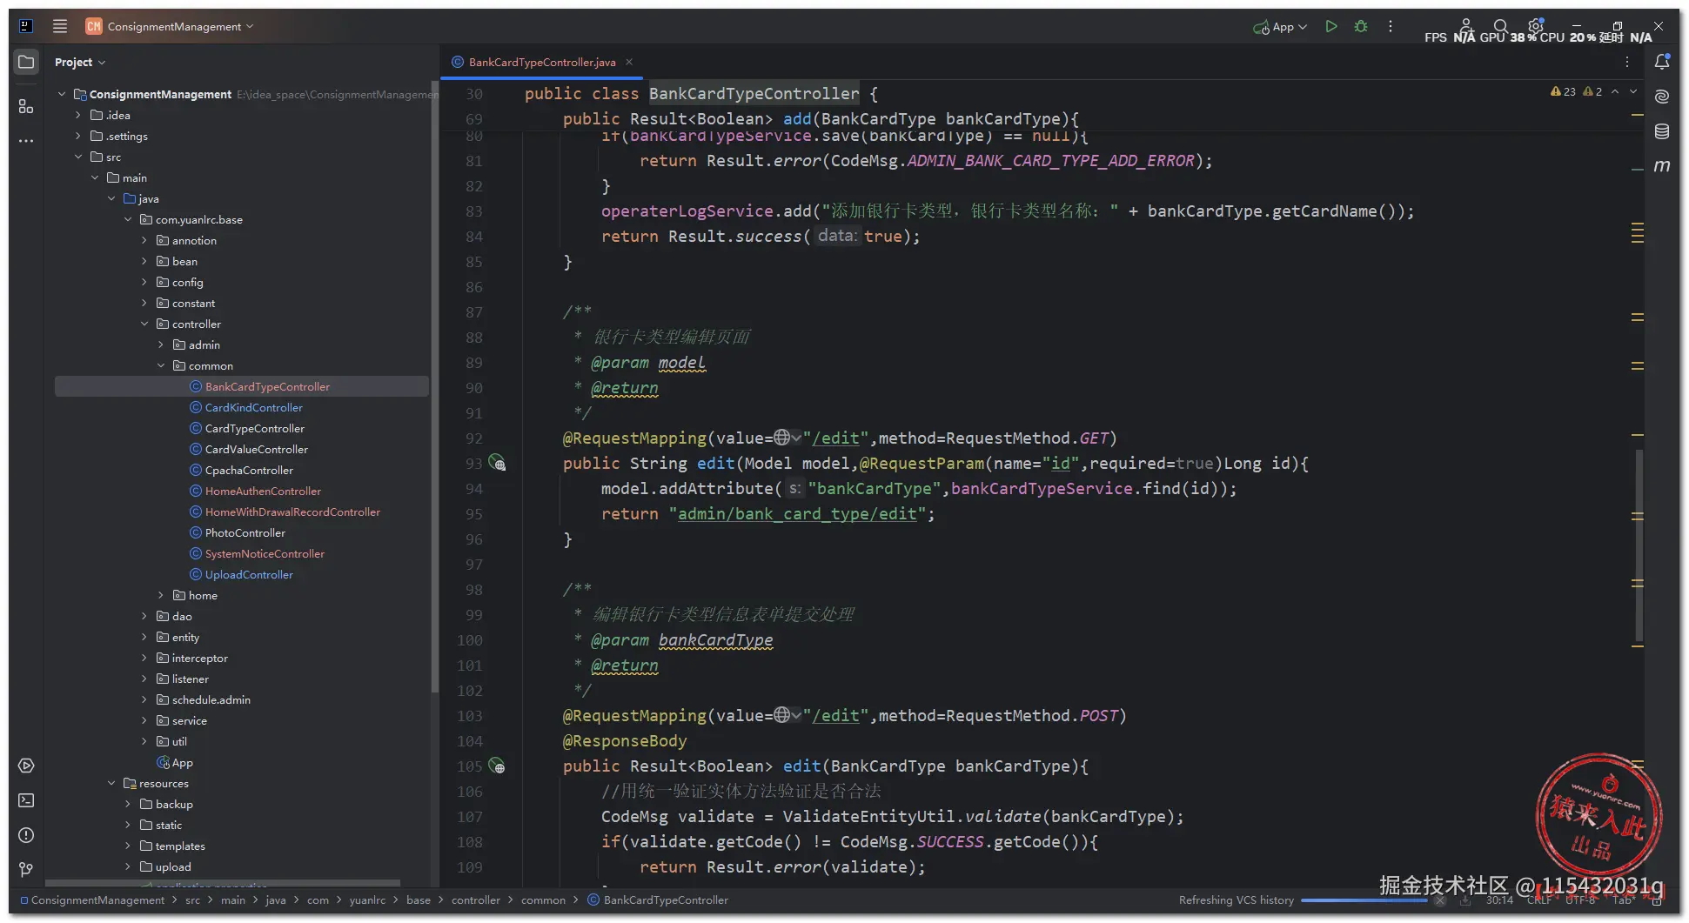The width and height of the screenshot is (1689, 923).
Task: Select CardTypeController in project tree
Action: [254, 428]
